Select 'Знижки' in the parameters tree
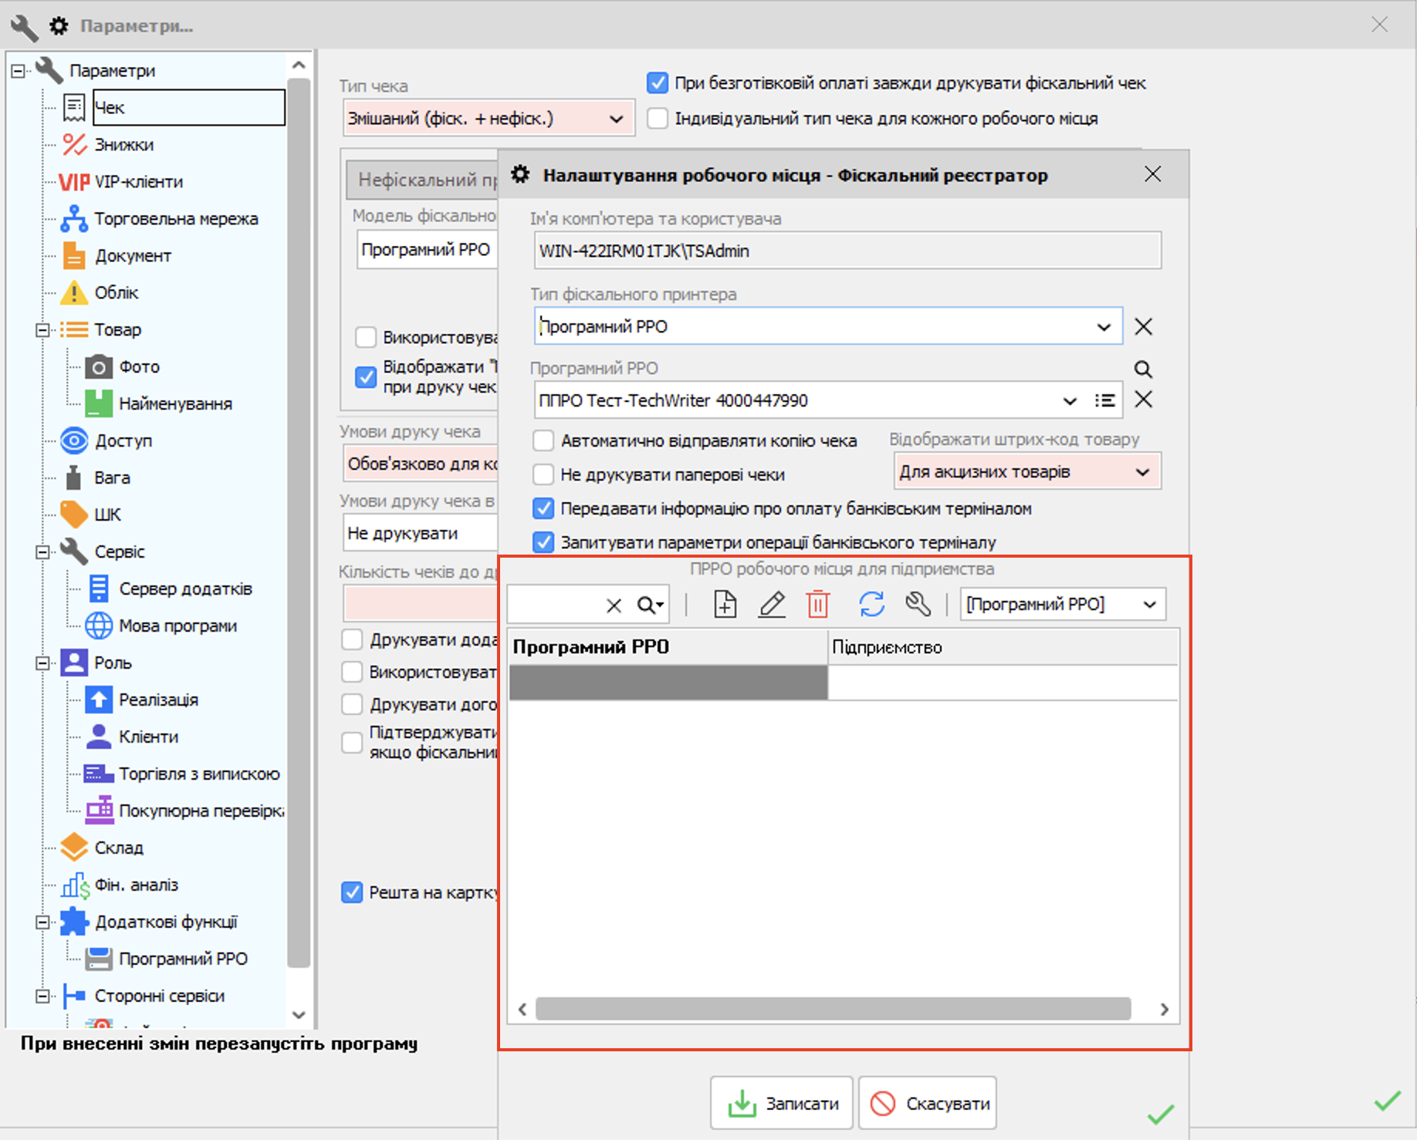The height and width of the screenshot is (1140, 1417). click(x=123, y=145)
